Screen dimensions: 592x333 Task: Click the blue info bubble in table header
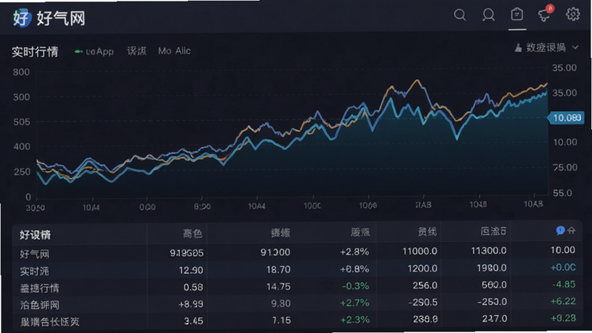pyautogui.click(x=560, y=230)
